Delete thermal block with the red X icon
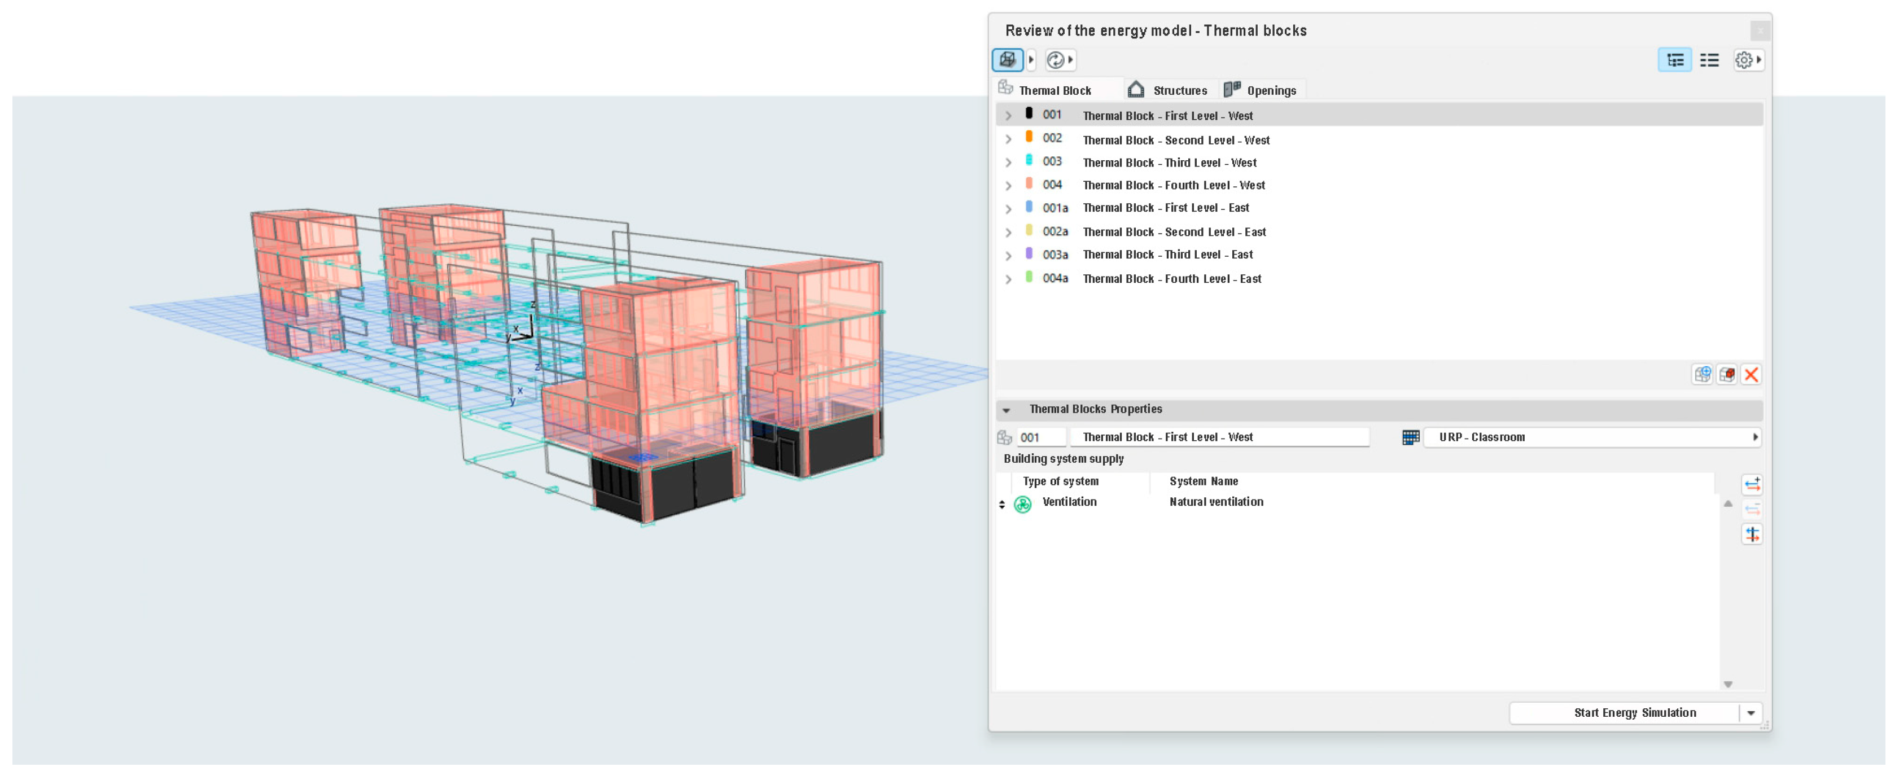Viewport: 1899px width, 780px height. 1752,375
